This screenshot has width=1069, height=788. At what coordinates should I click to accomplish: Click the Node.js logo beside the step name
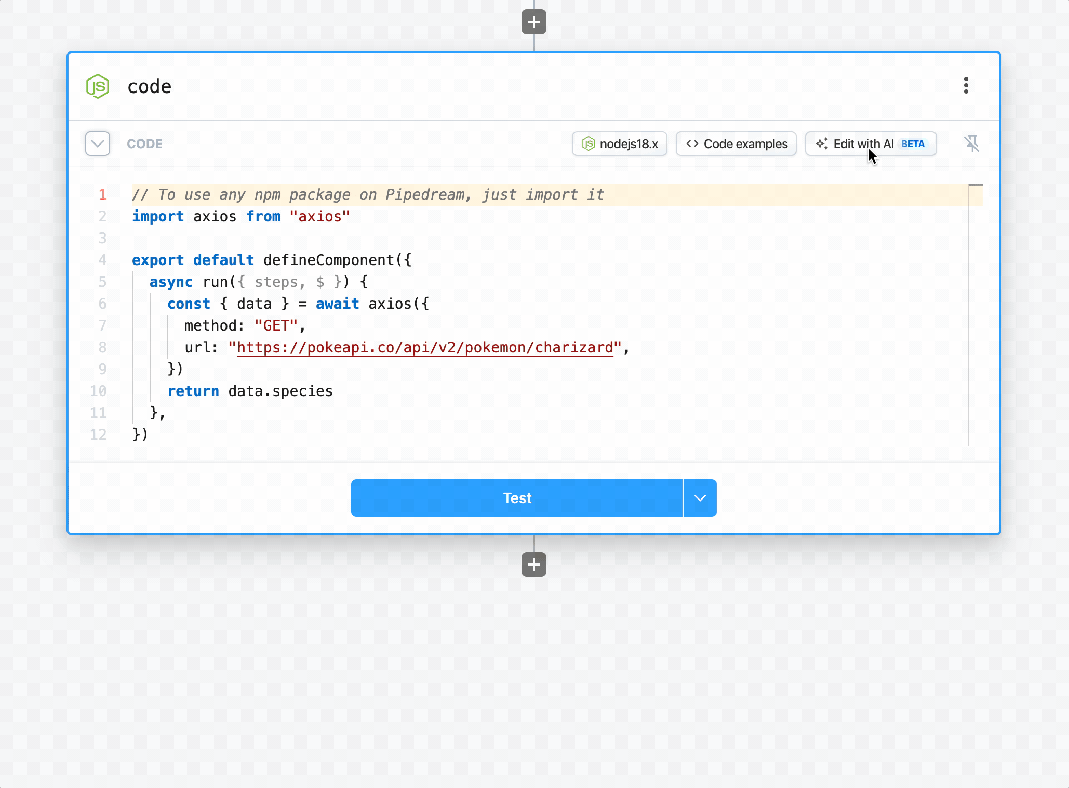click(x=98, y=86)
